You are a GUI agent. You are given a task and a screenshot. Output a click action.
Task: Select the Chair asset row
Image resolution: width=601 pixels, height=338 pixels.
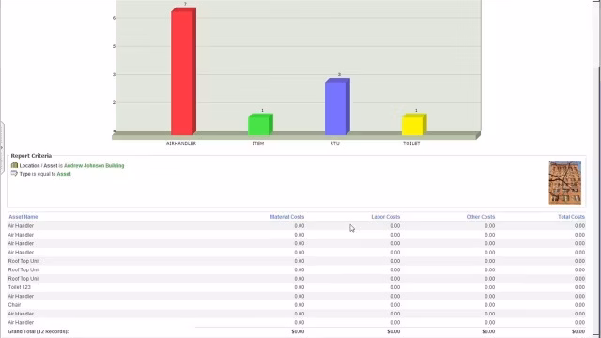pos(297,305)
